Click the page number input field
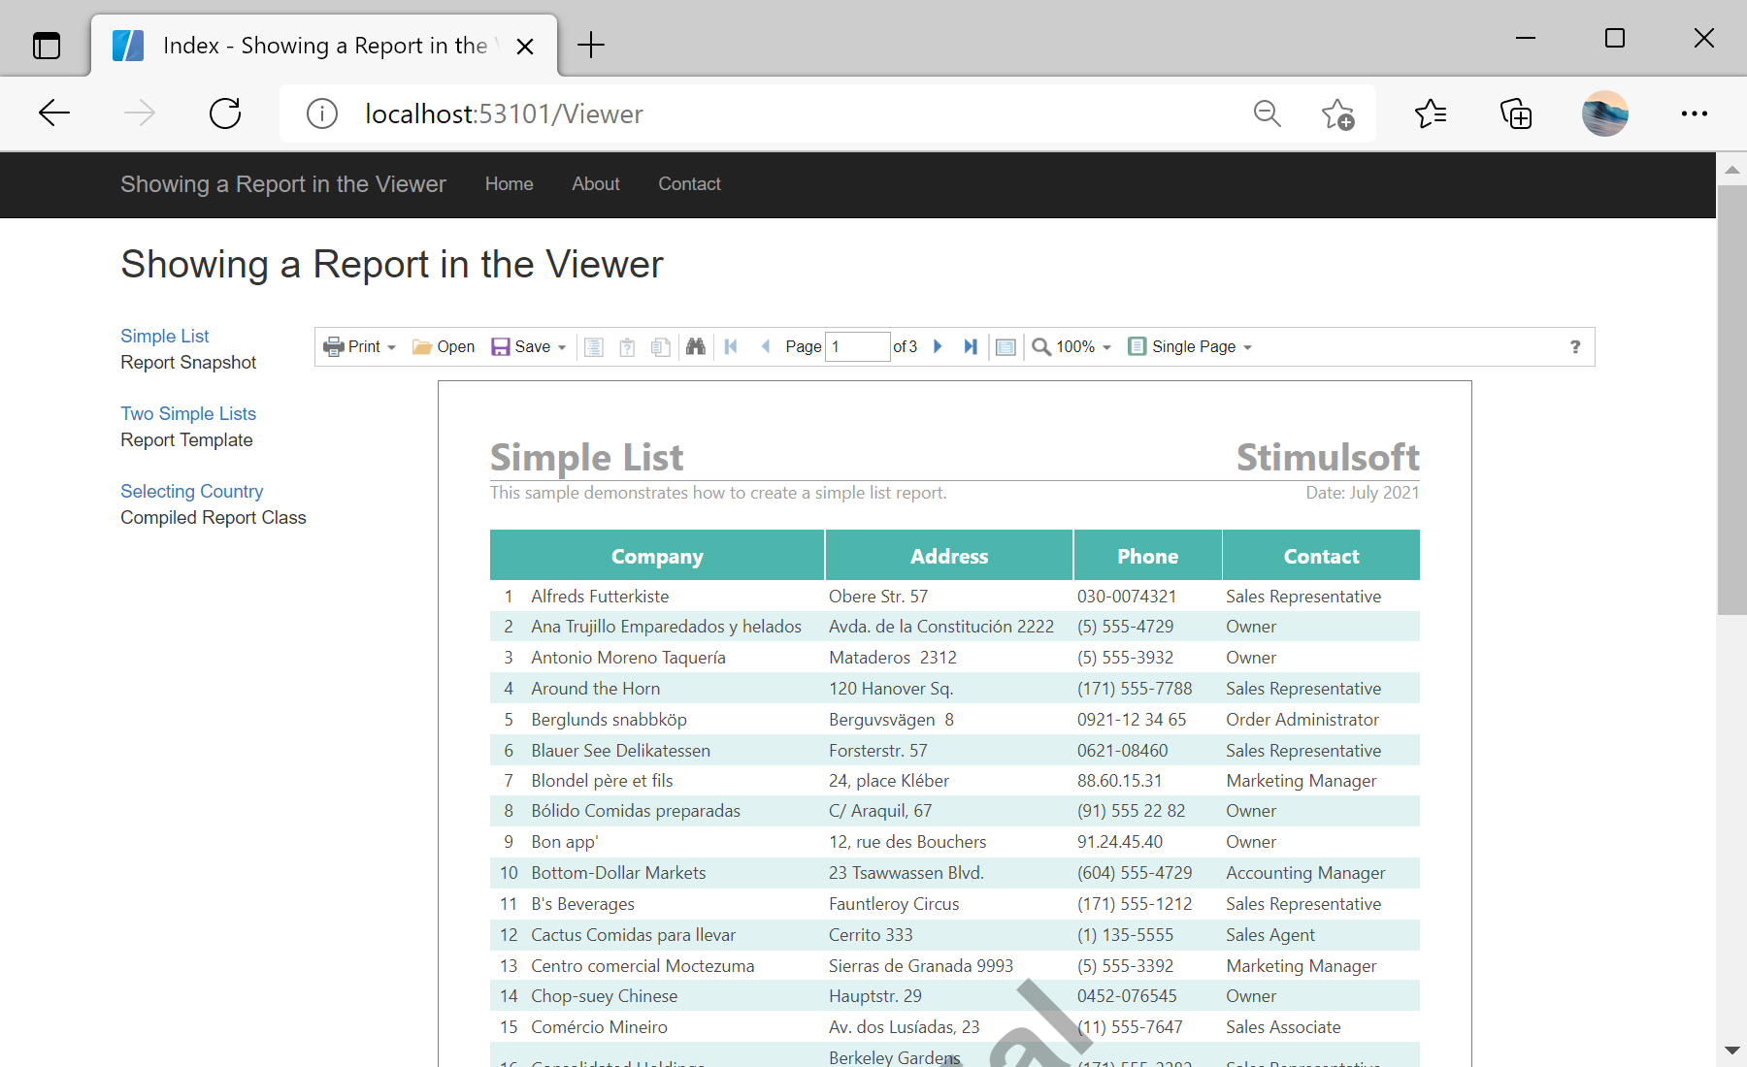This screenshot has width=1747, height=1067. (x=857, y=346)
